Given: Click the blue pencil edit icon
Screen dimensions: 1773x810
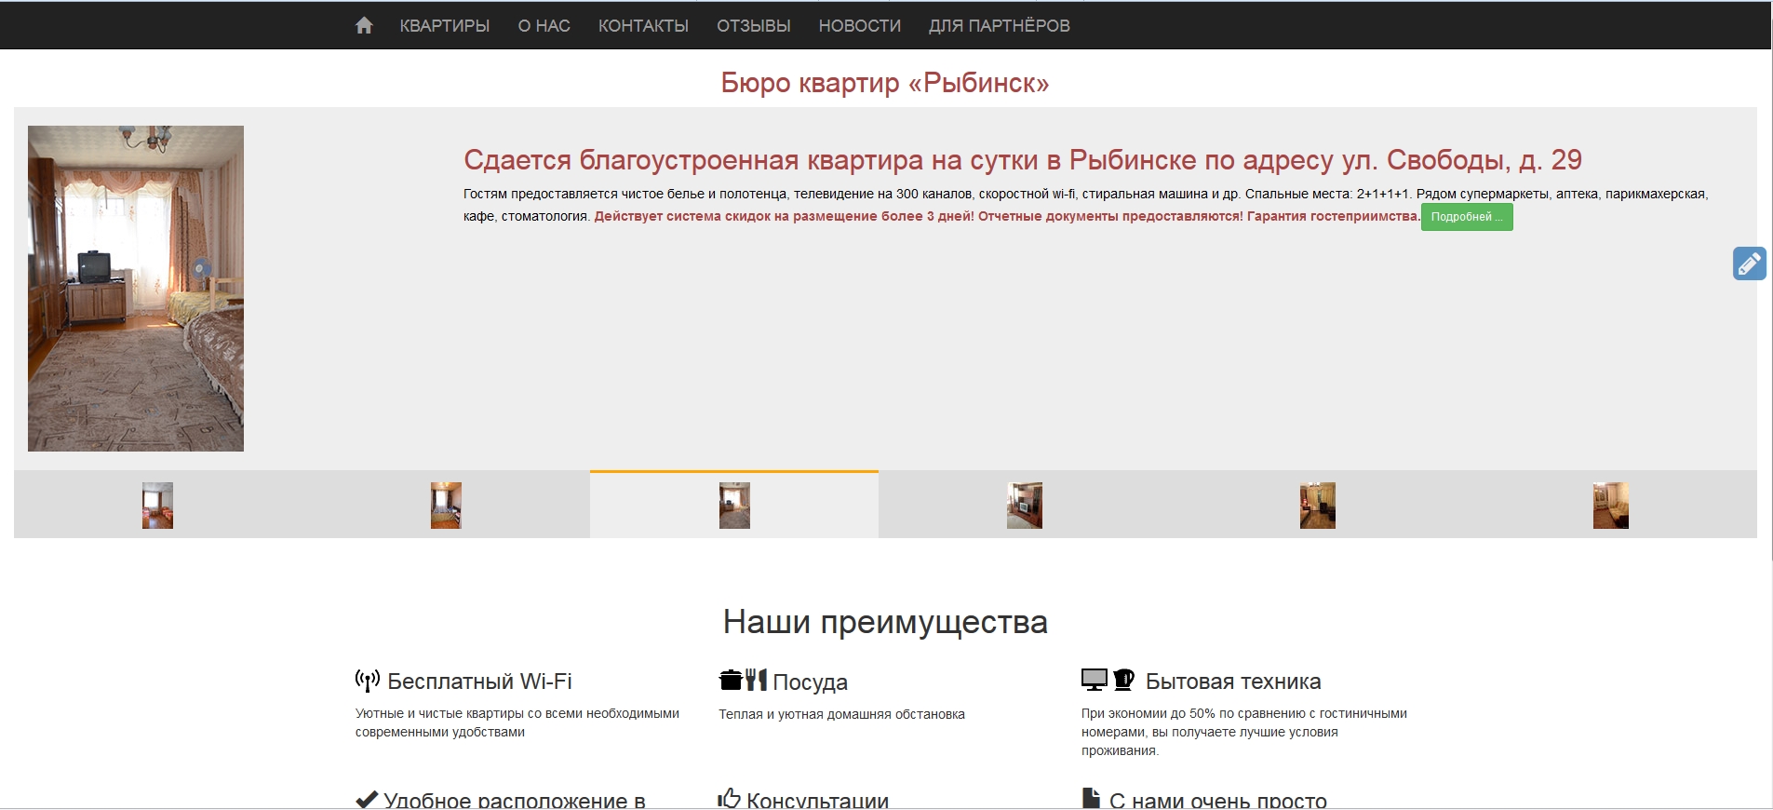Looking at the screenshot, I should click(x=1750, y=263).
